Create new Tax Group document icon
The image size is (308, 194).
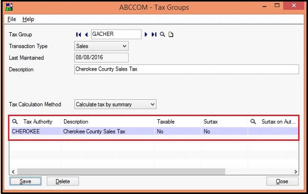tap(171, 34)
